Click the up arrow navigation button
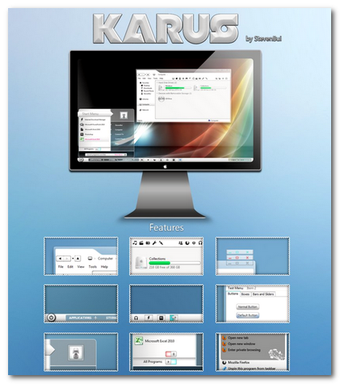This screenshot has height=384, width=340. pyautogui.click(x=78, y=259)
